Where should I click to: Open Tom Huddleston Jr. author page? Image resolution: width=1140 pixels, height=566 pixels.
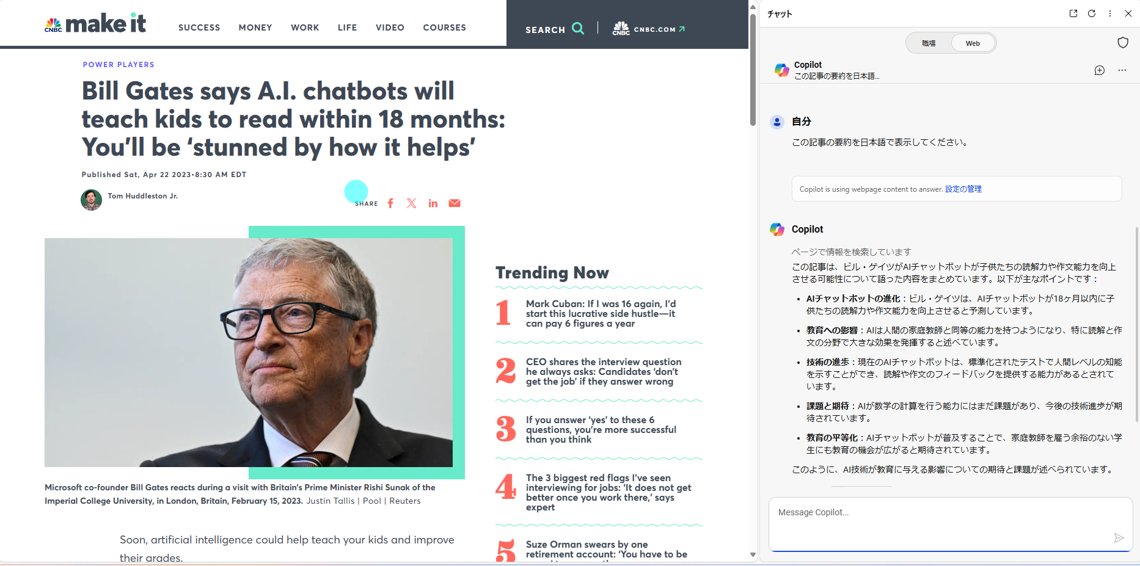(x=143, y=196)
